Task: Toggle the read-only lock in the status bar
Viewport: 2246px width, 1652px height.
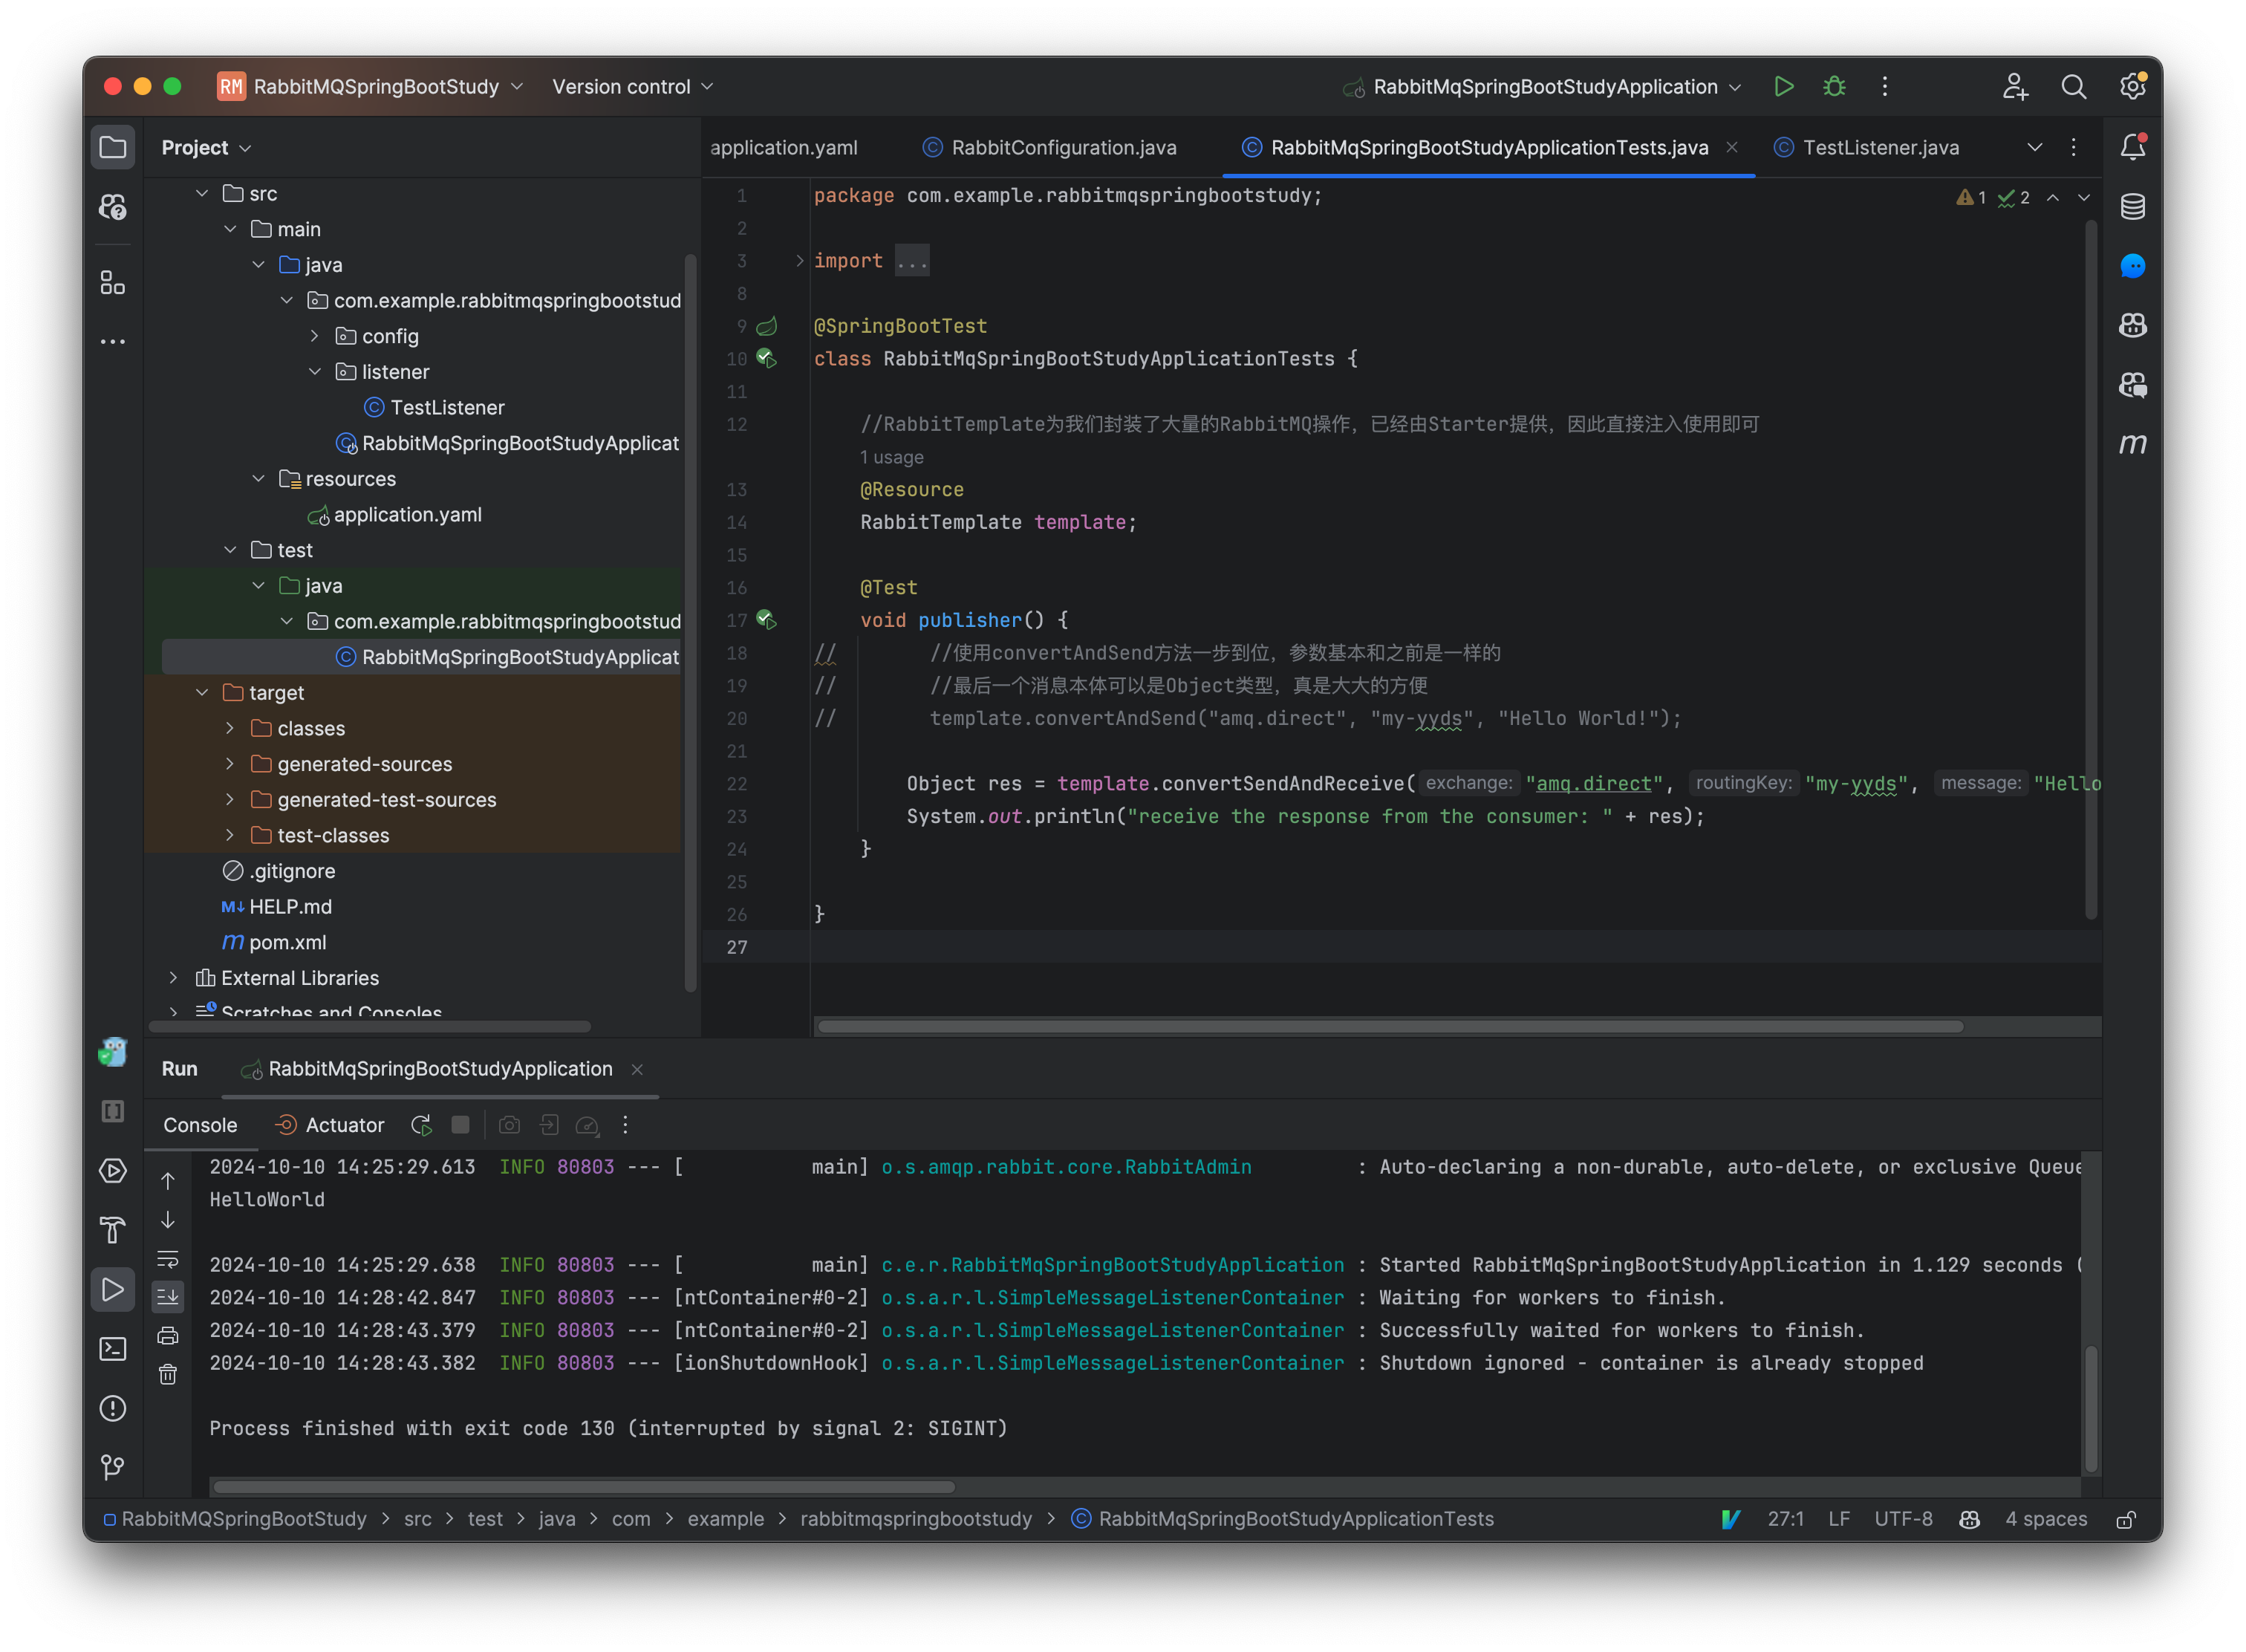Action: coord(2127,1519)
